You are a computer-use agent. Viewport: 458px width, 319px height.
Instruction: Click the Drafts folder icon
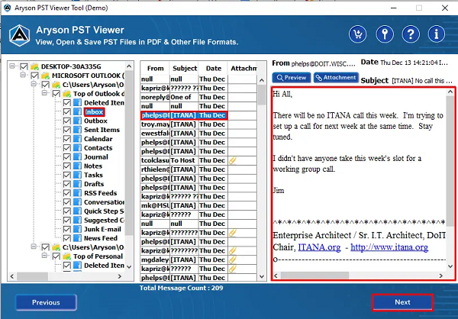point(77,184)
